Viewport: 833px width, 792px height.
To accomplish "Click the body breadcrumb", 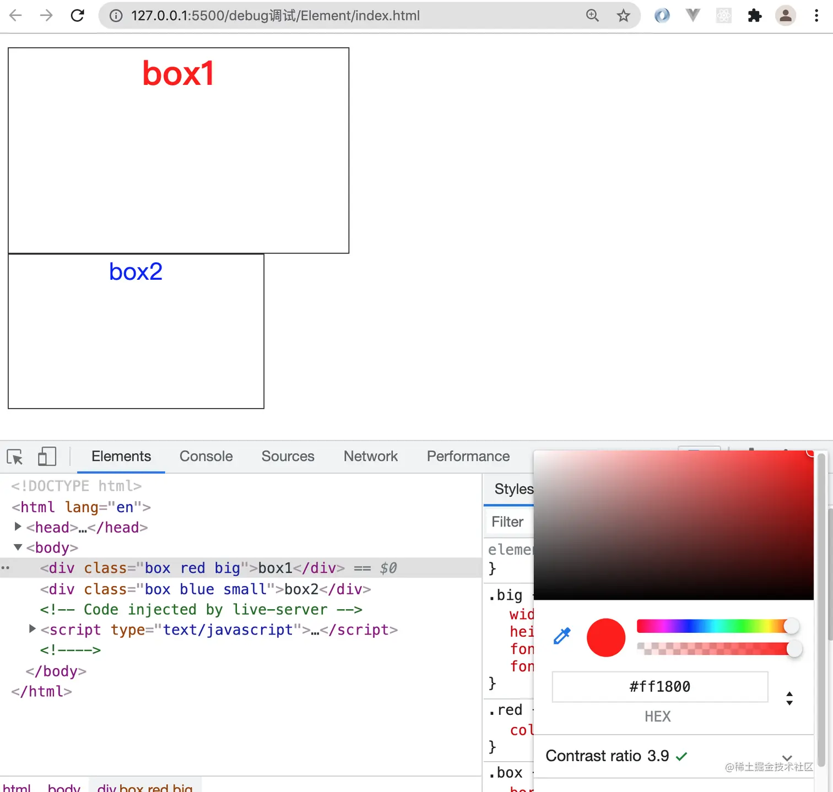I will coord(64,788).
